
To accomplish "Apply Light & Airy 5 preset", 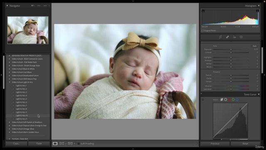I will point(21,99).
